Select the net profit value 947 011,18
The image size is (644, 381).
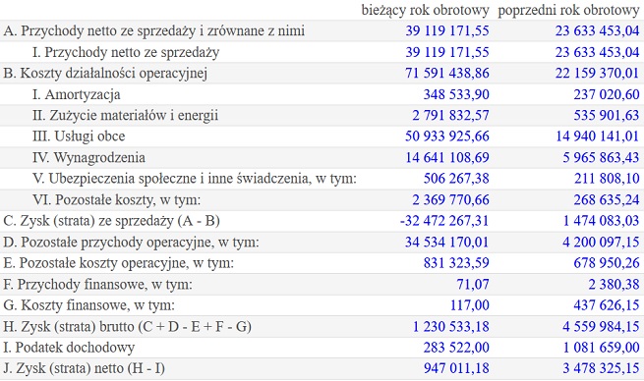456,368
